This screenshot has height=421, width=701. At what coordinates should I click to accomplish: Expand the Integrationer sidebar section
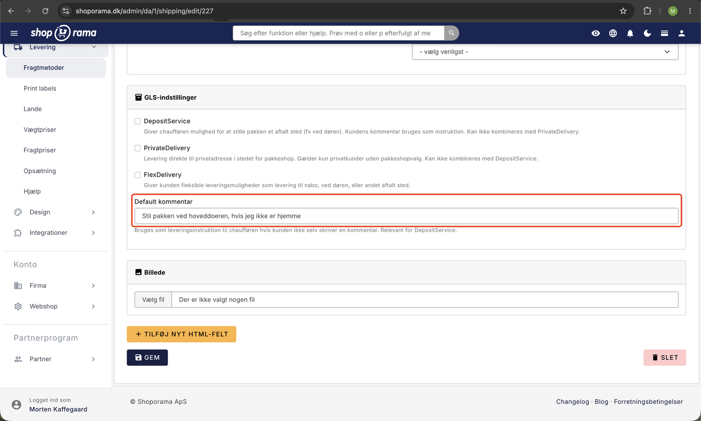pyautogui.click(x=93, y=233)
